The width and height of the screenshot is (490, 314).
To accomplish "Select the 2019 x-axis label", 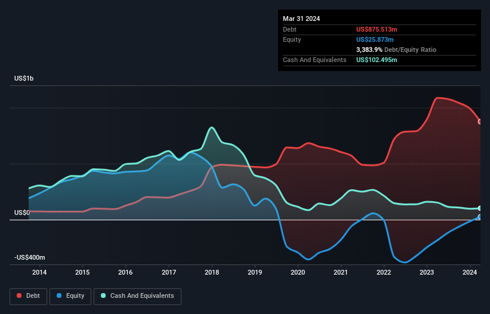I will 255,272.
